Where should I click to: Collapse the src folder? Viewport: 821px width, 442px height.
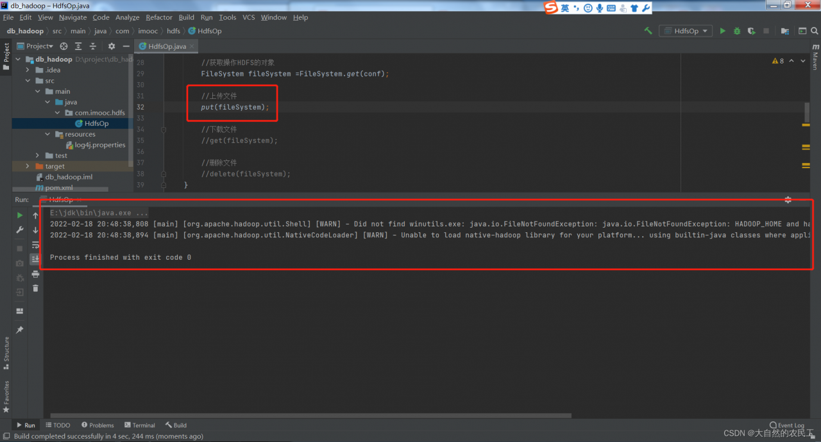[x=28, y=81]
